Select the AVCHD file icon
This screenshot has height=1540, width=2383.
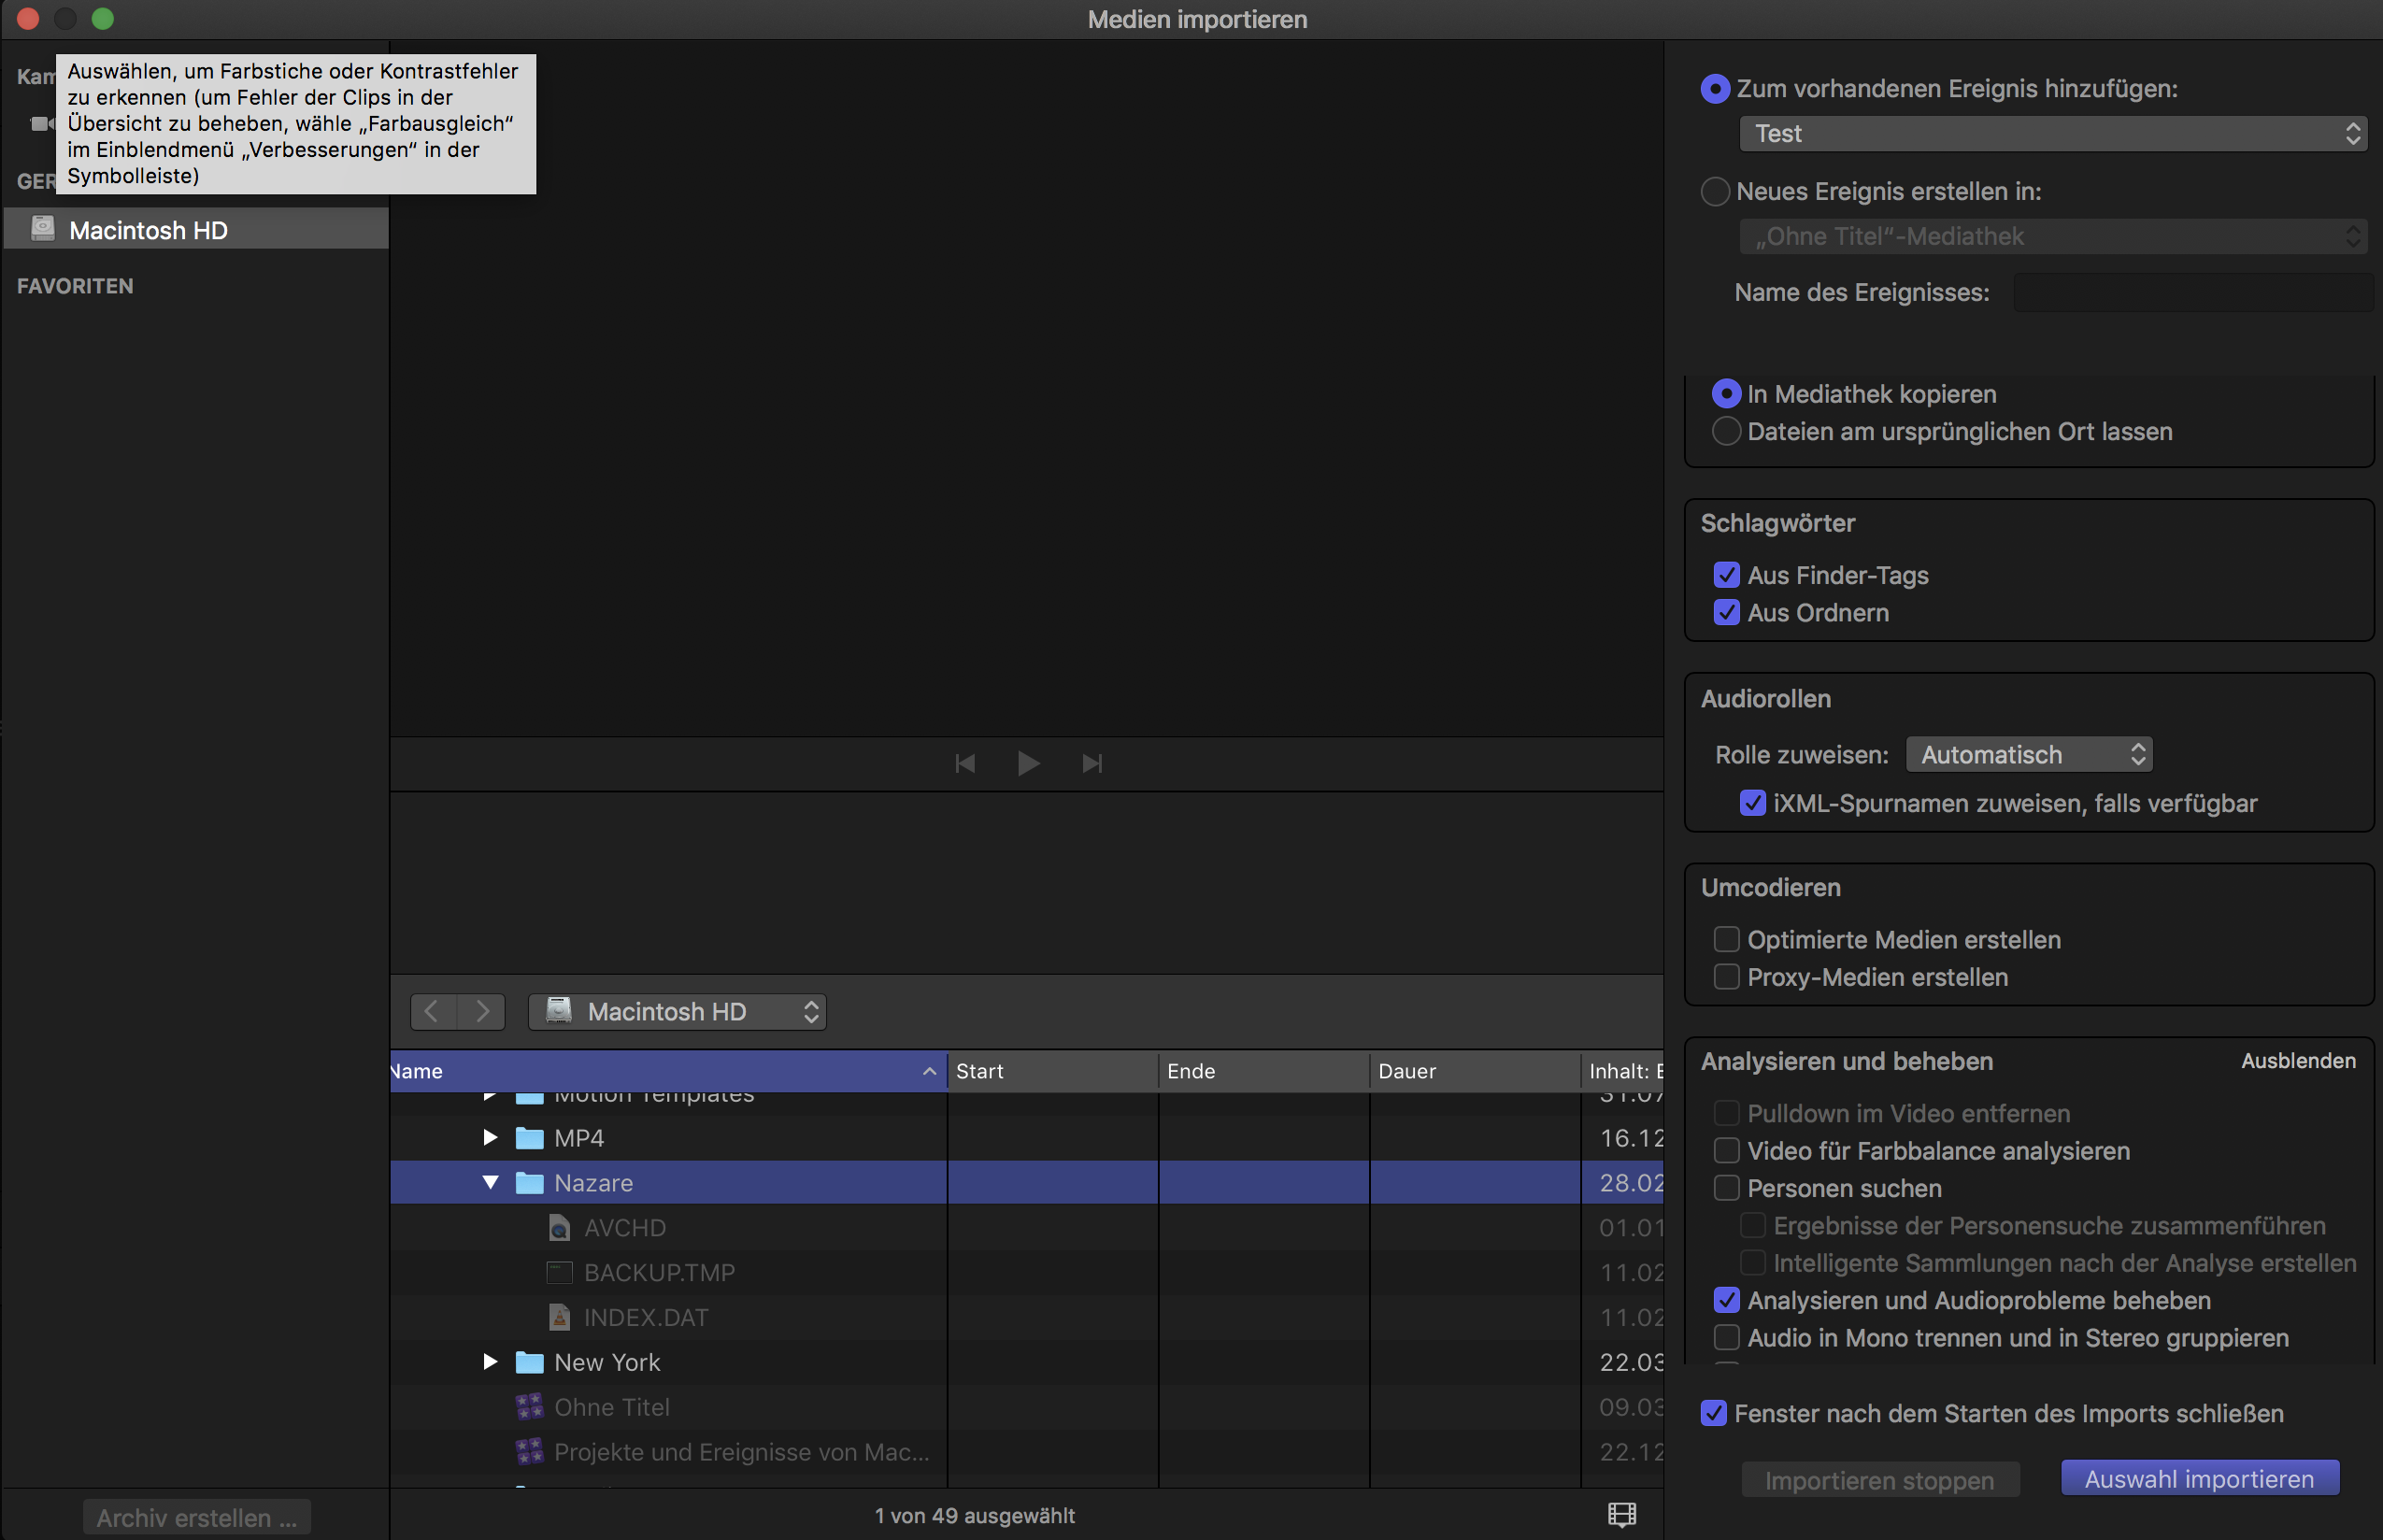559,1227
